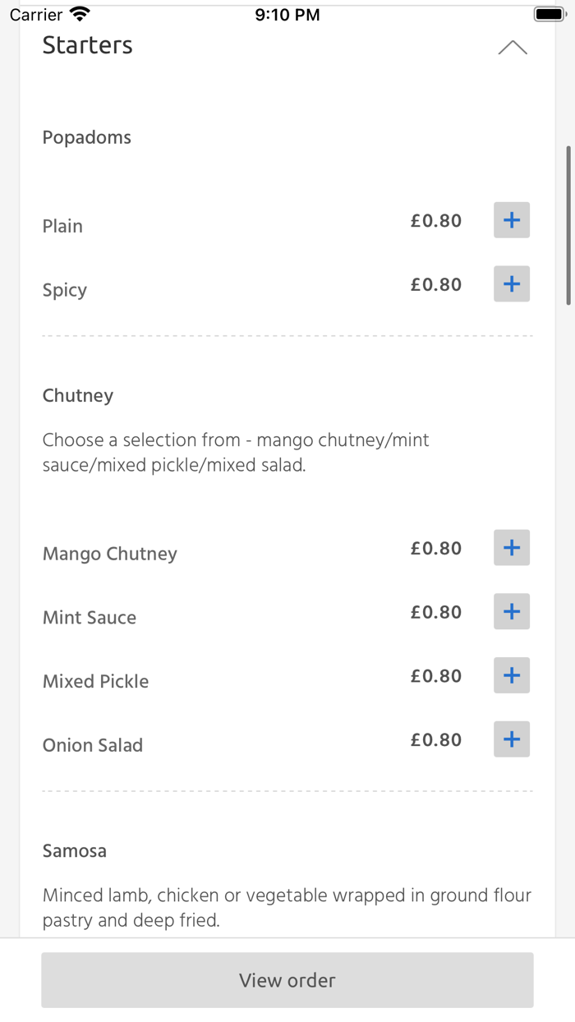
Task: Select the Plain popadom item name
Action: (x=62, y=226)
